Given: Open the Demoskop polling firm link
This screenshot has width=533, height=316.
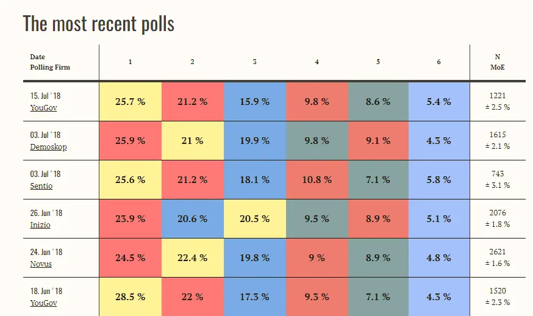Looking at the screenshot, I should (x=48, y=147).
